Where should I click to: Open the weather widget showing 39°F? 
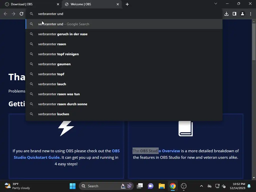tap(17, 186)
